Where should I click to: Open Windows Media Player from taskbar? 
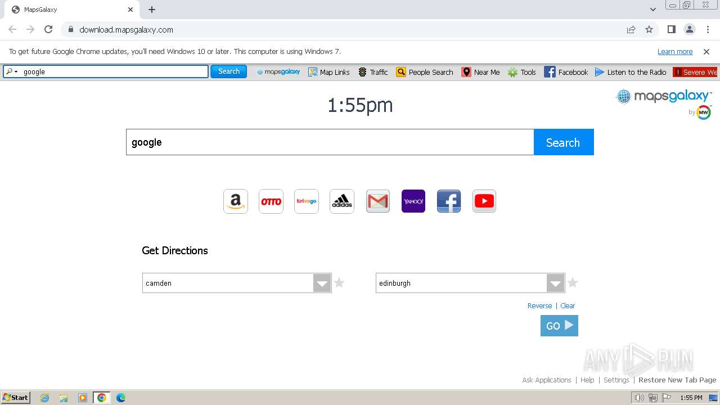pyautogui.click(x=83, y=398)
